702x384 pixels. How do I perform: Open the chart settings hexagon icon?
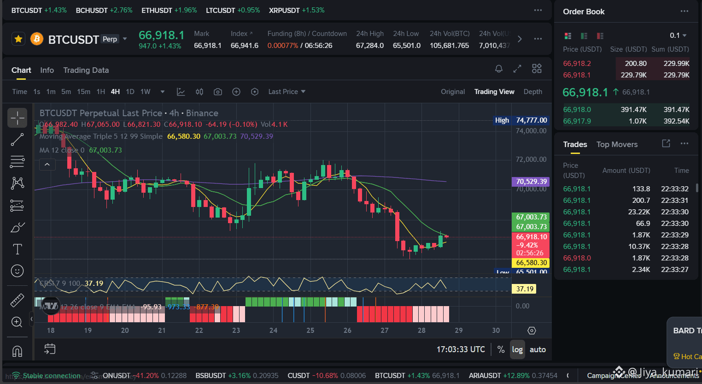(x=255, y=92)
